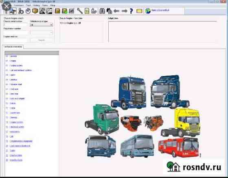Open help via the question mark icon
The image size is (228, 178).
point(131,11)
